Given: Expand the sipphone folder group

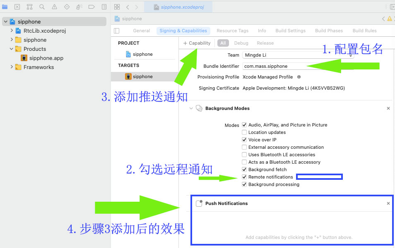Looking at the screenshot, I should point(12,40).
